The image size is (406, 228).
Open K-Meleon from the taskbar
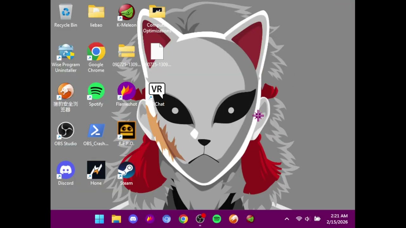pos(250,219)
